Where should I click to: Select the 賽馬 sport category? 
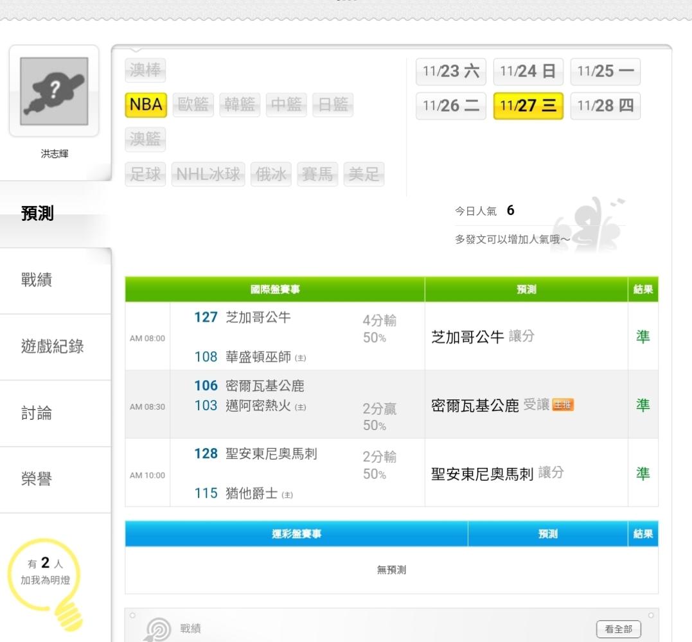tap(317, 174)
